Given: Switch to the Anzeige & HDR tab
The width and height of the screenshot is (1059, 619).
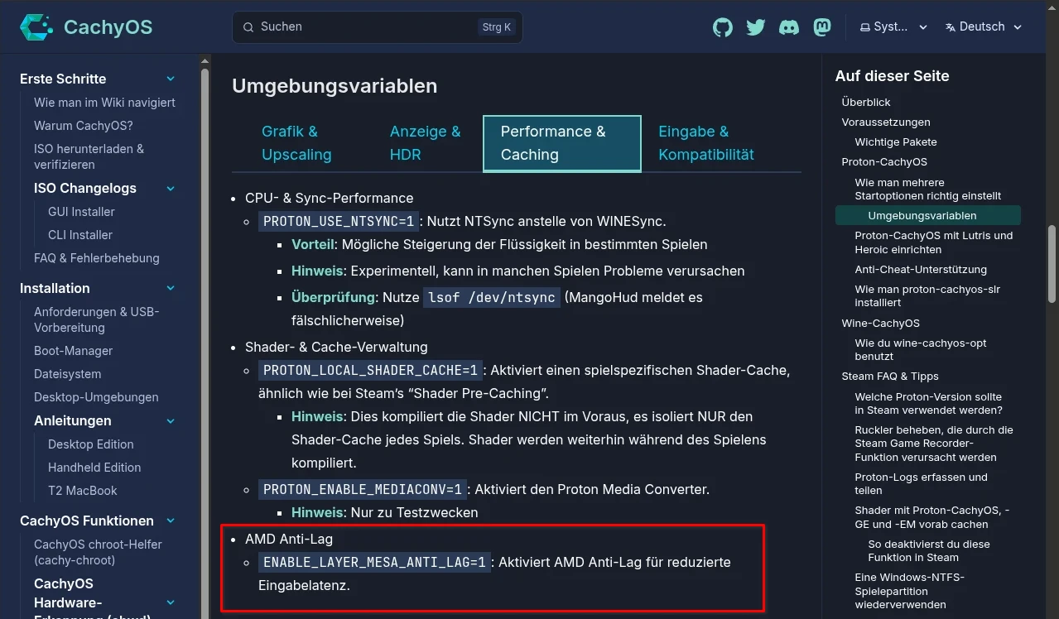Looking at the screenshot, I should click(x=426, y=143).
